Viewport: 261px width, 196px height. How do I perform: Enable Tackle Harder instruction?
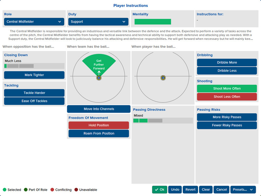coord(34,93)
